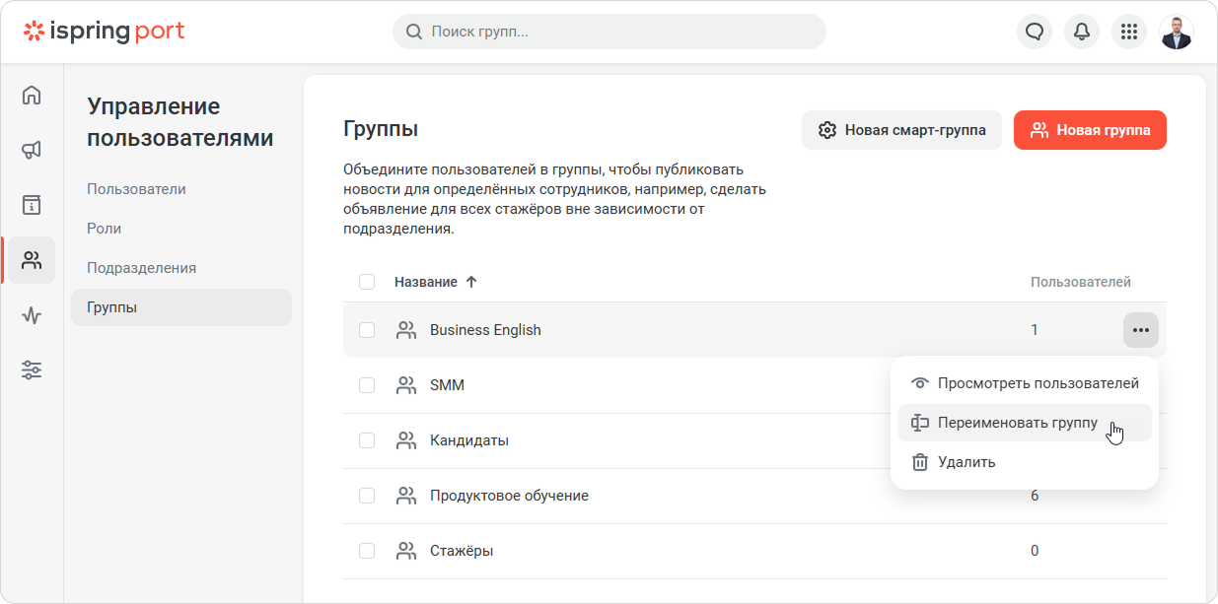Click the group icon beside Продуктовое обучение
1218x604 pixels.
pos(406,496)
